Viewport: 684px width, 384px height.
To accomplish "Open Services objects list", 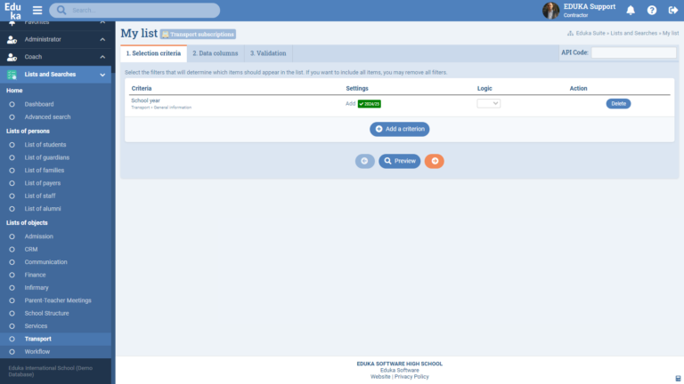I will point(36,326).
